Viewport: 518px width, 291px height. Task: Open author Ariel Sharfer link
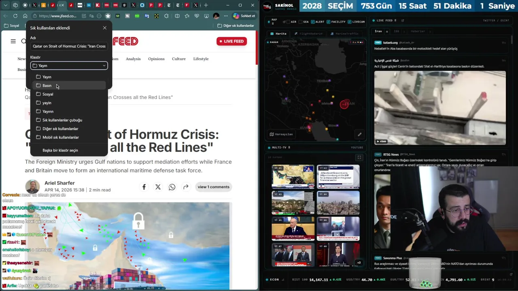pos(59,183)
